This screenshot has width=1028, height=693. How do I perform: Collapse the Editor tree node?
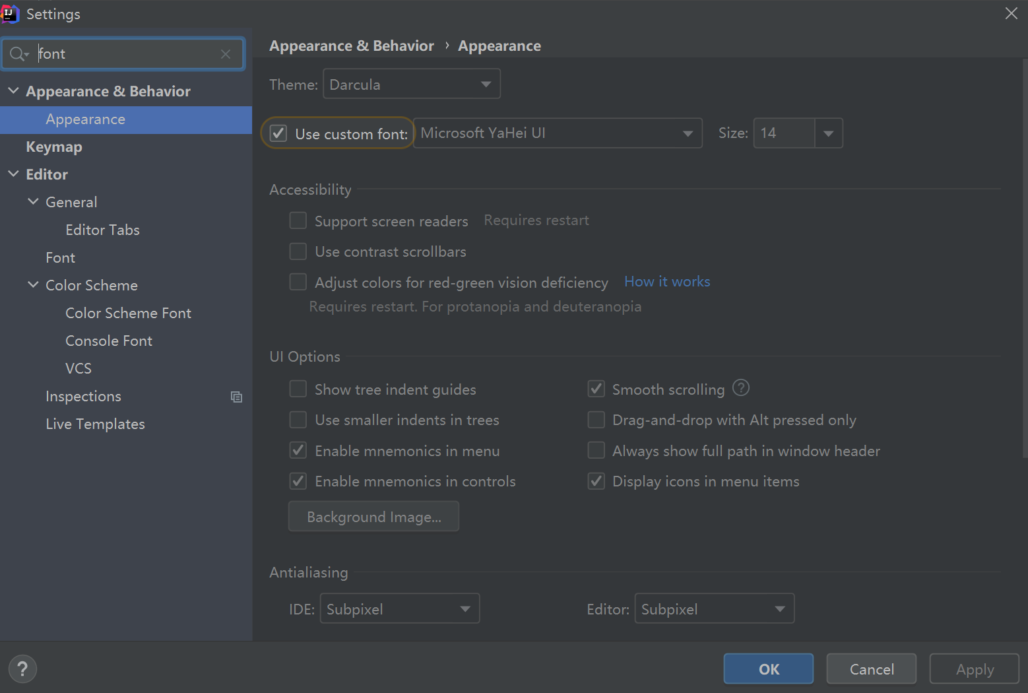[x=13, y=174]
